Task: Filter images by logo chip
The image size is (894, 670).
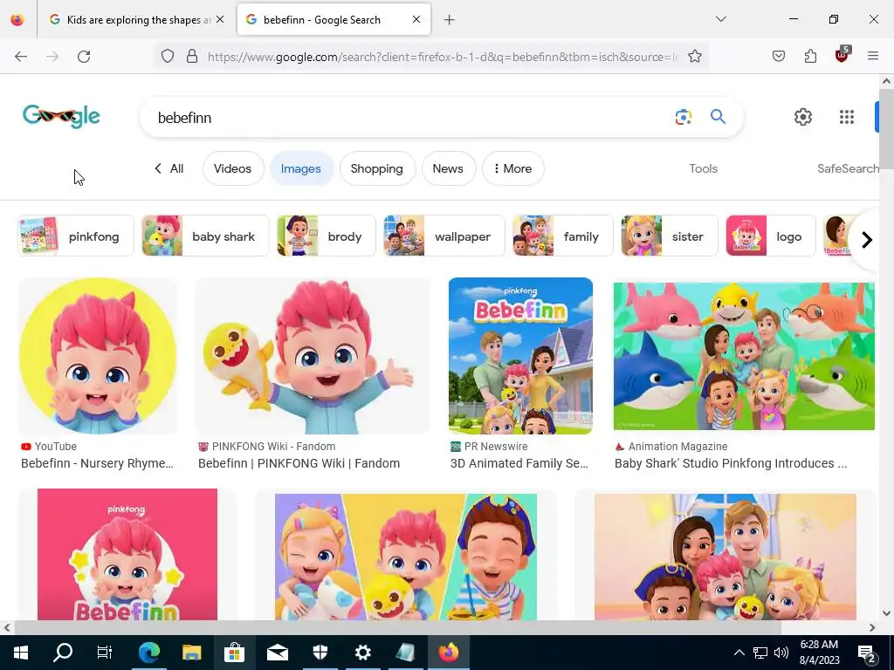Action: pos(772,236)
